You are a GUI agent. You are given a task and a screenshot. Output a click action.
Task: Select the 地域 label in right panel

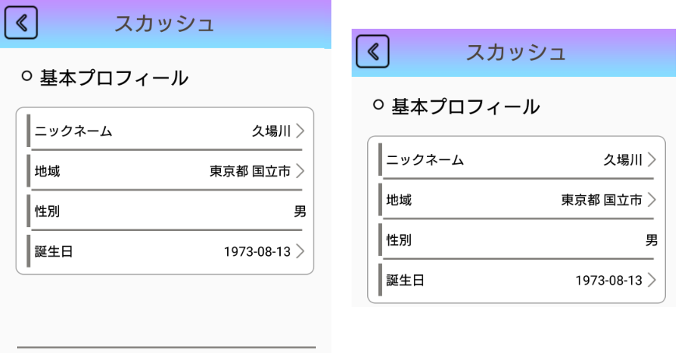[399, 201]
